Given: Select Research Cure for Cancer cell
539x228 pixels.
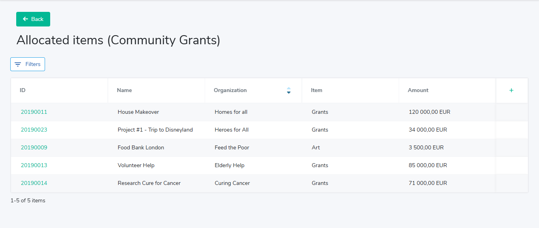Looking at the screenshot, I should 149,183.
